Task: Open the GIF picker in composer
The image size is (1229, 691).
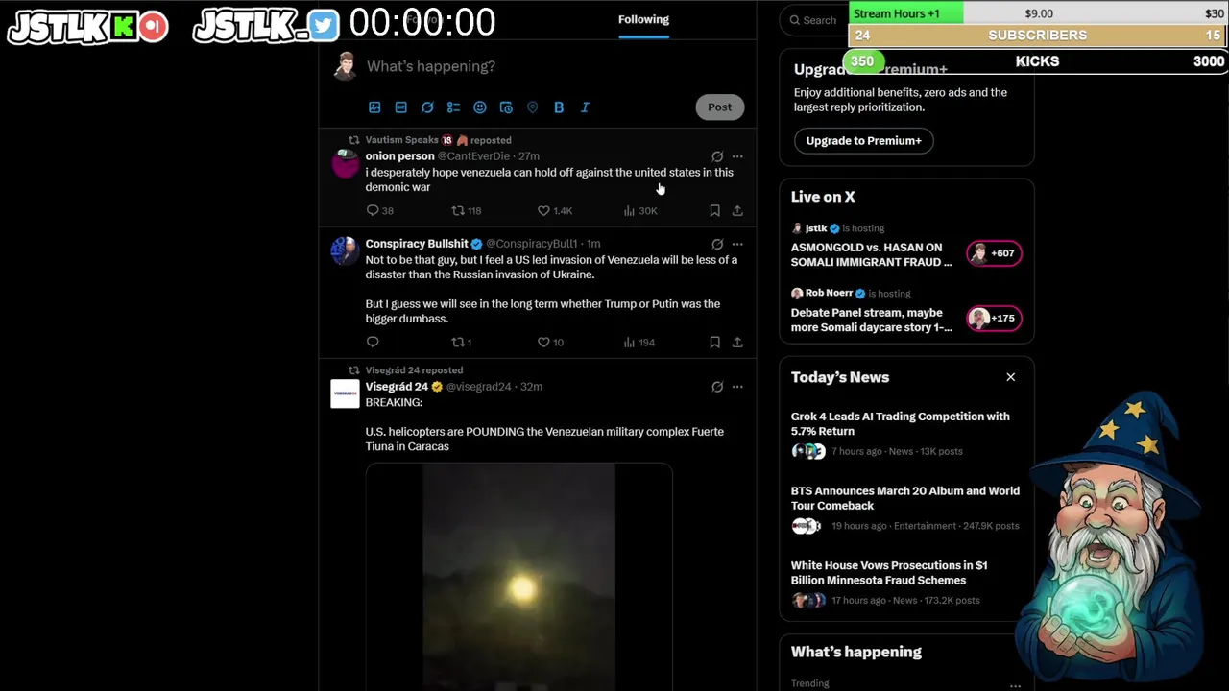Action: pyautogui.click(x=400, y=107)
